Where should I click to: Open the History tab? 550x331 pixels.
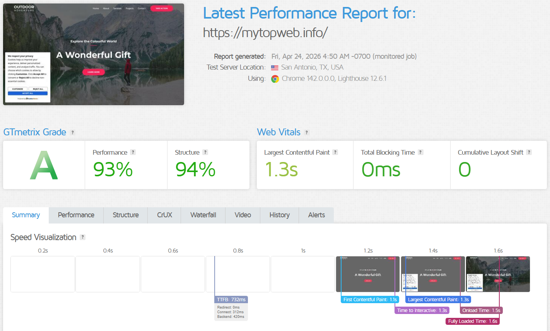(280, 215)
